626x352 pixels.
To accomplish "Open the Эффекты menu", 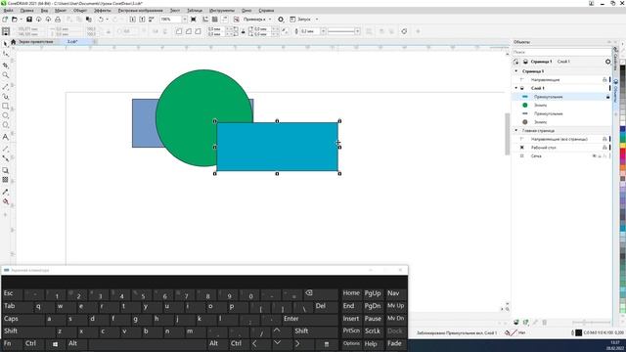I will click(x=102, y=11).
